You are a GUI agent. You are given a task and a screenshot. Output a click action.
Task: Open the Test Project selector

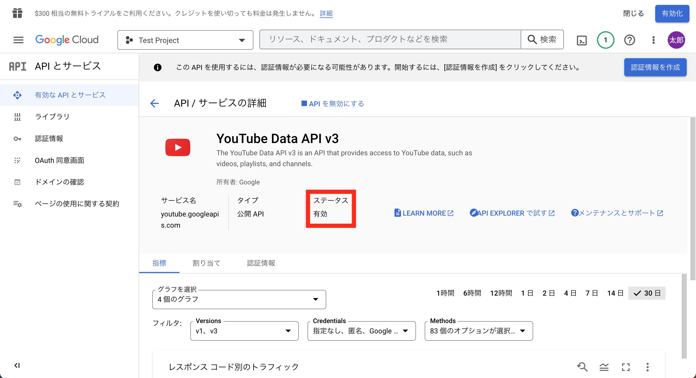coord(185,40)
